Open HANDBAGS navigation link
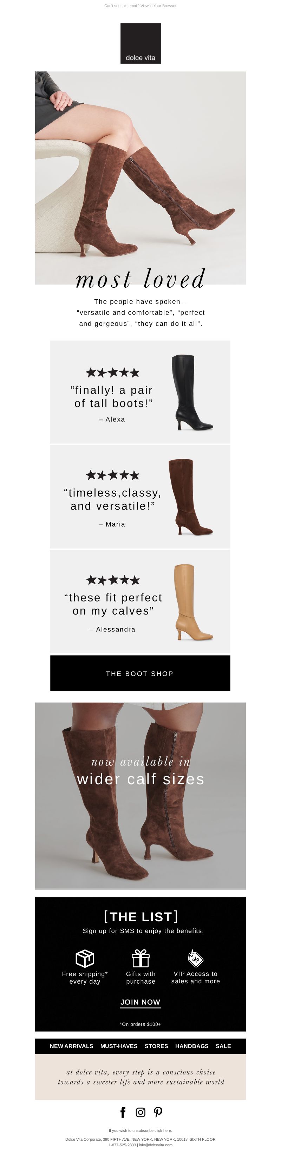The image size is (281, 1159). pyautogui.click(x=192, y=1046)
